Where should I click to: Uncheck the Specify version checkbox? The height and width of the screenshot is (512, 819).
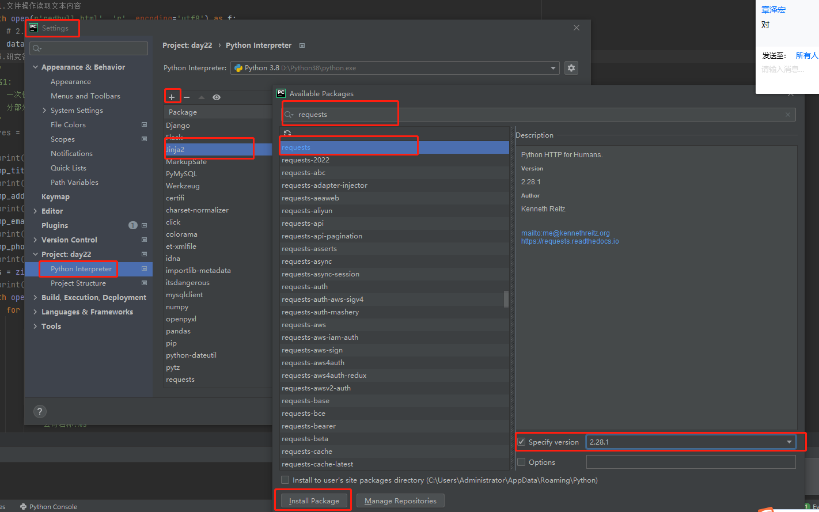point(521,442)
